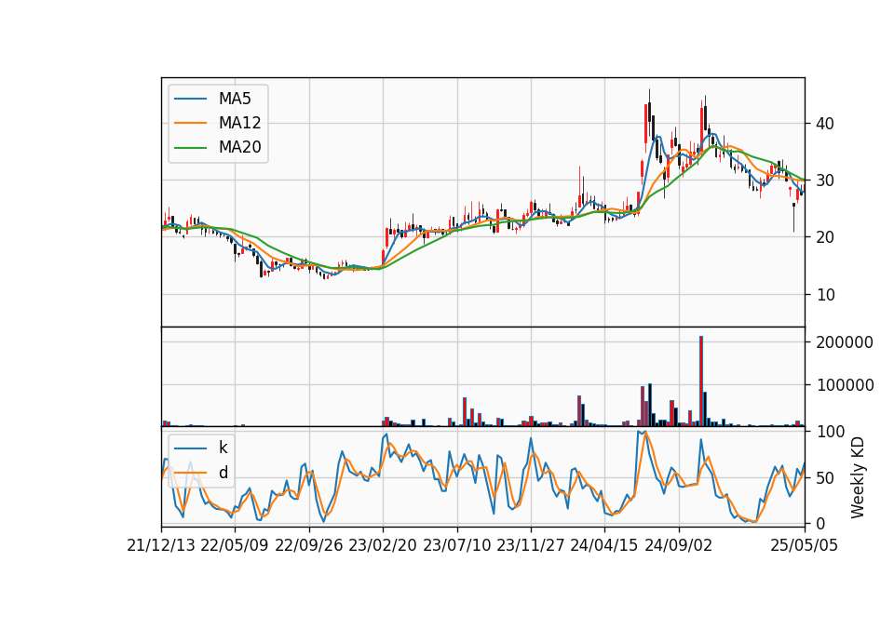
Task: Click the k legend label
Action: point(223,448)
